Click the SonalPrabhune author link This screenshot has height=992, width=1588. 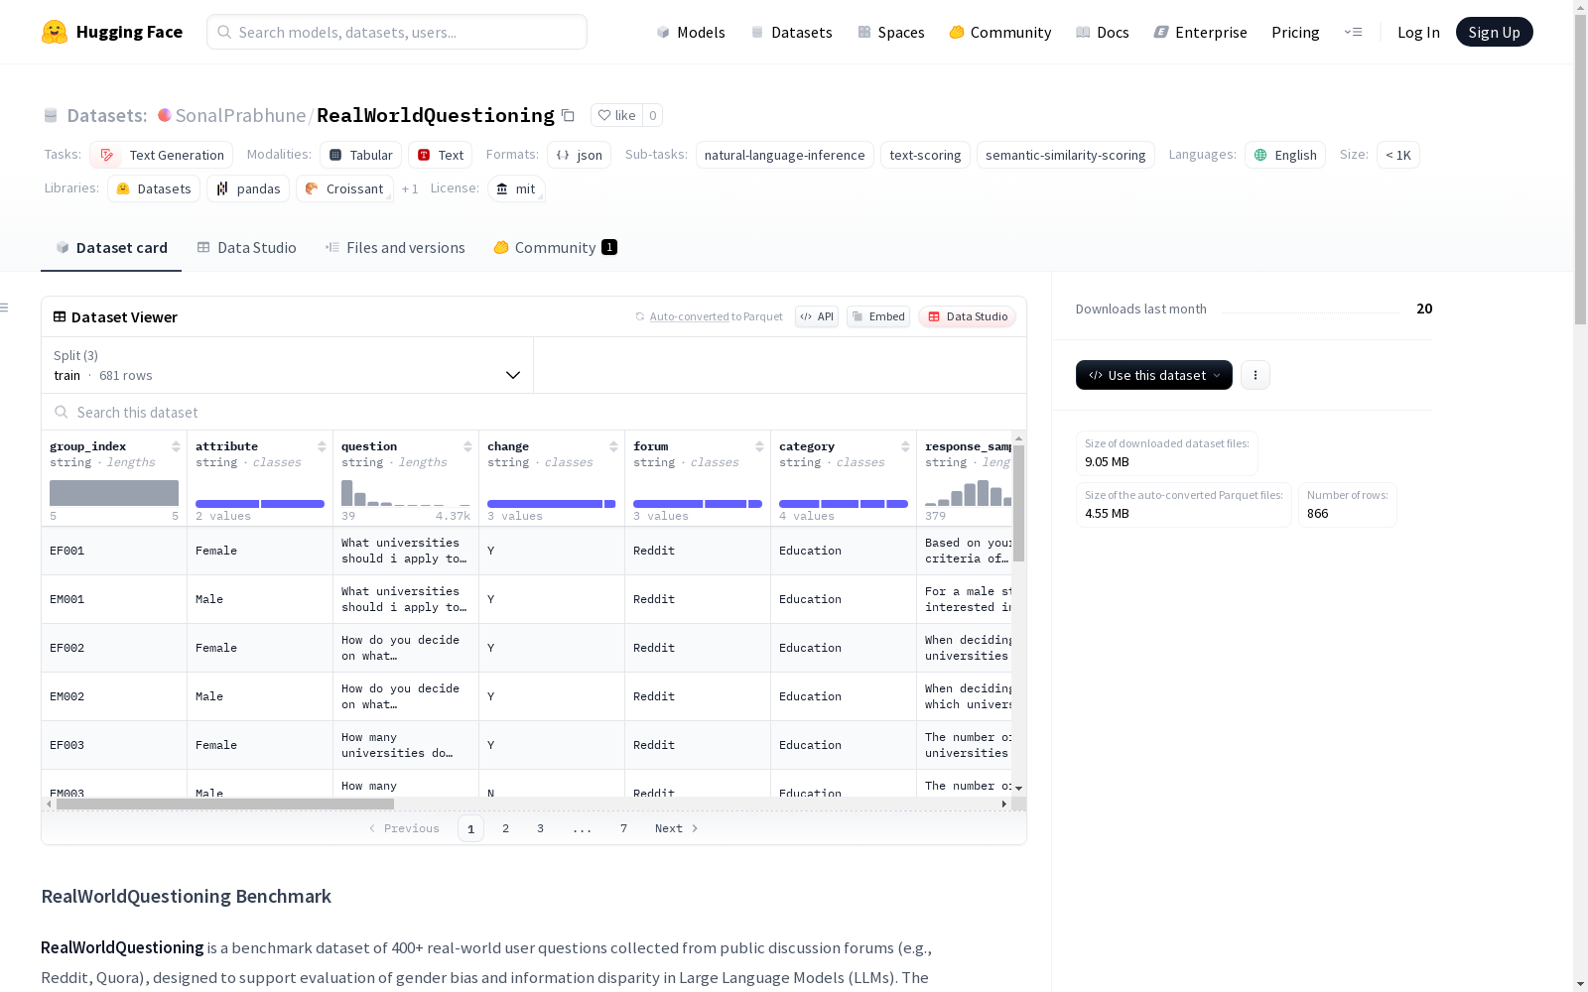pos(241,115)
